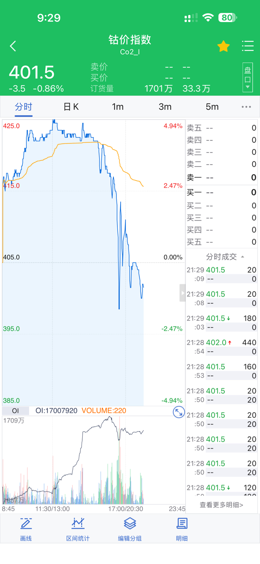Open 查看更多明细 link
Viewport: 260px width, 564px height.
pyautogui.click(x=221, y=505)
